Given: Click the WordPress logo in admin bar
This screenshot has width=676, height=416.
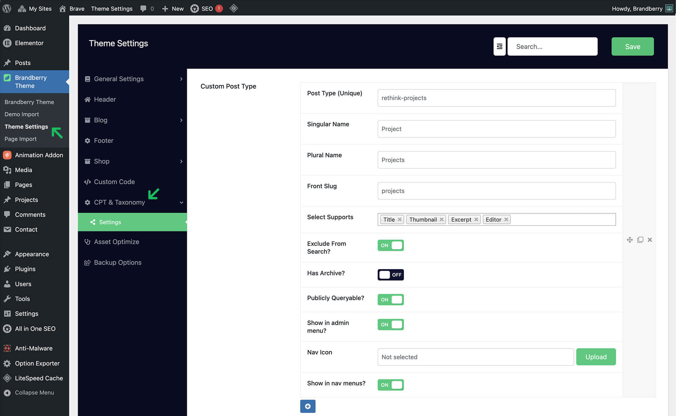Looking at the screenshot, I should point(7,9).
